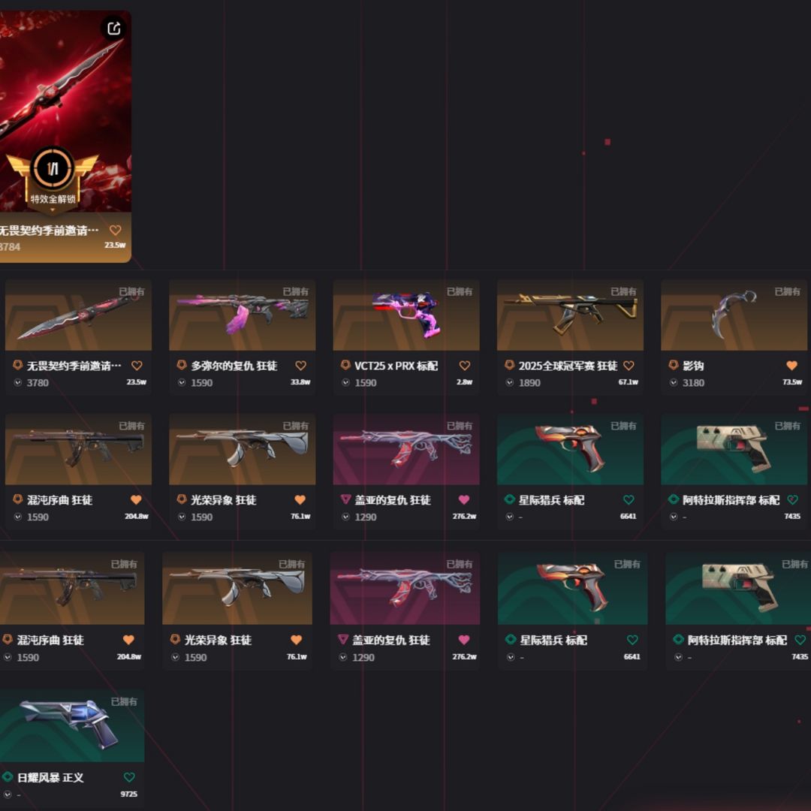Select the 影钩 karambit thumbnail
The height and width of the screenshot is (811, 811).
[734, 315]
